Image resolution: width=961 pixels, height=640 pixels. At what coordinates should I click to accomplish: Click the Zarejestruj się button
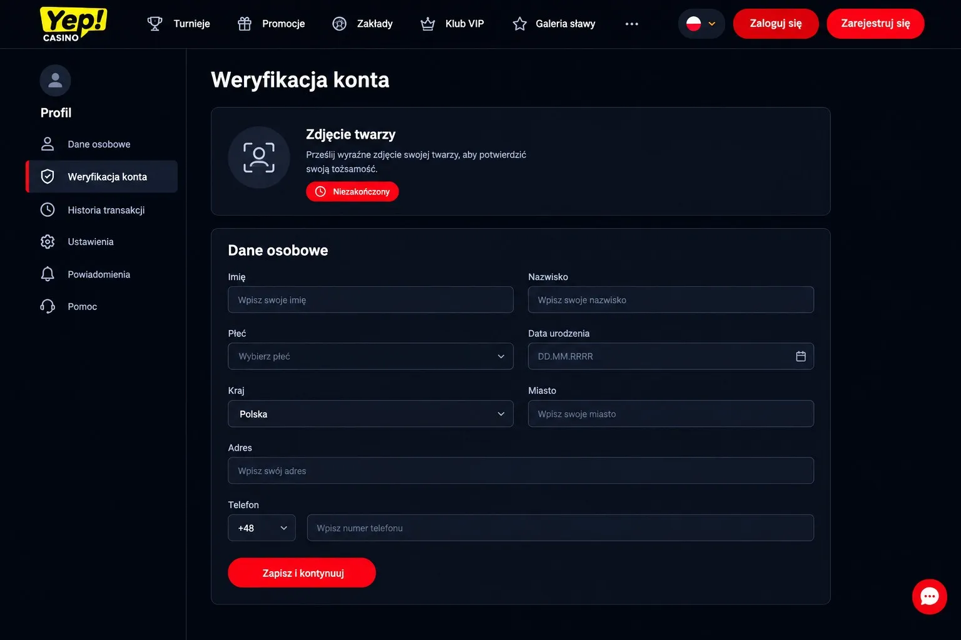[x=875, y=24]
